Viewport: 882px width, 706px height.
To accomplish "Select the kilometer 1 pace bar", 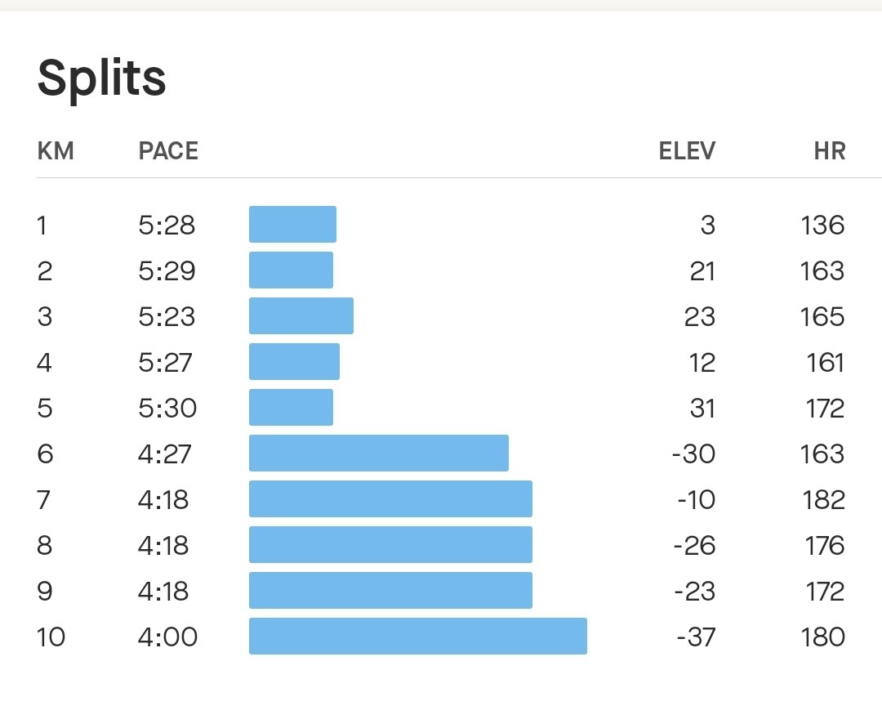I will 292,224.
